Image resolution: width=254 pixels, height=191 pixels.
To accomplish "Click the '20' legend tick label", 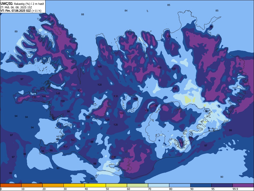I will point(44,189).
